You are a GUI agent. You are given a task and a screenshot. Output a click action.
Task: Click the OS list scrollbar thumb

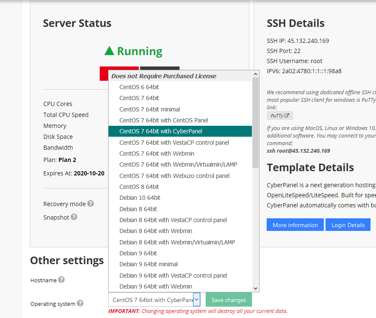click(x=255, y=122)
